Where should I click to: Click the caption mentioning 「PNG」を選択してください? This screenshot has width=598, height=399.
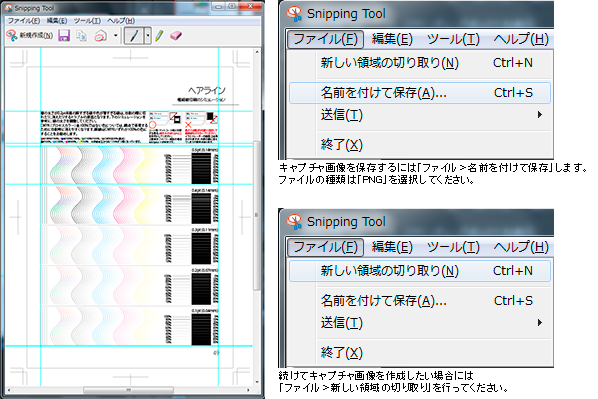[x=377, y=180]
